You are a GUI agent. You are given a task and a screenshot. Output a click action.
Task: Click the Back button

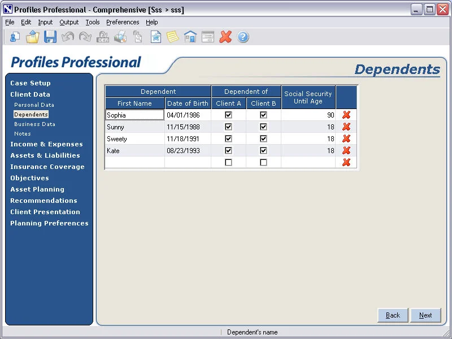point(393,315)
